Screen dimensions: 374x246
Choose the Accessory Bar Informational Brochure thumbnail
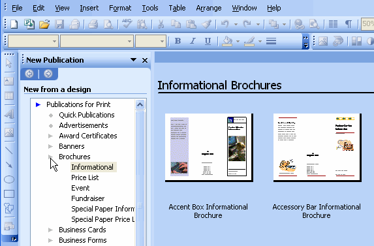click(x=317, y=147)
